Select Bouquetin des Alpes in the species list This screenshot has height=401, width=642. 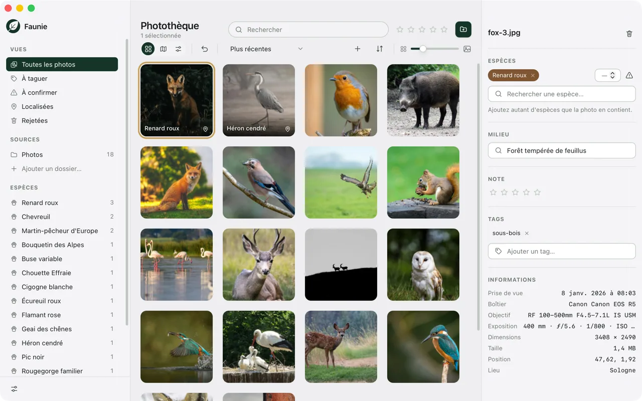click(62, 245)
